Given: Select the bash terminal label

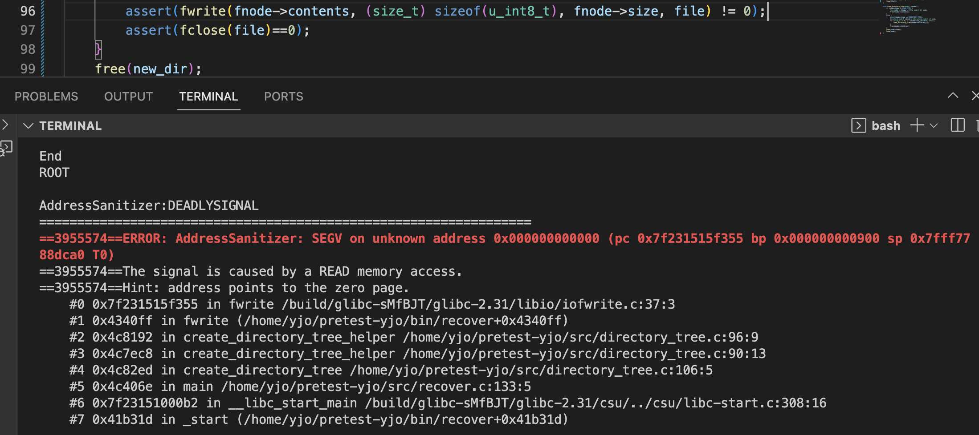Looking at the screenshot, I should tap(885, 126).
